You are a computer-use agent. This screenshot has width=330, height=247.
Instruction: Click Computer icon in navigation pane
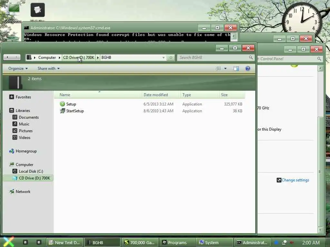[x=12, y=164]
